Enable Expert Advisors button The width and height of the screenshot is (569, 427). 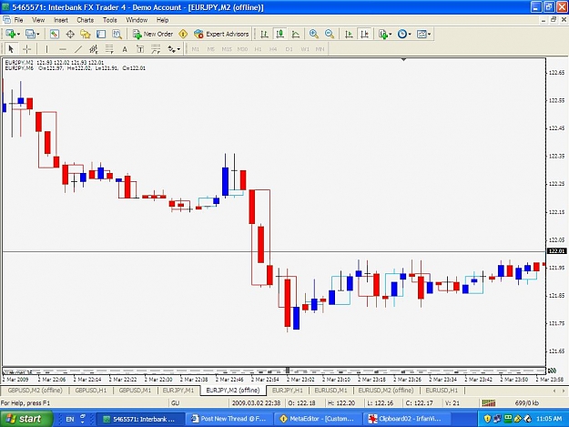pyautogui.click(x=221, y=34)
